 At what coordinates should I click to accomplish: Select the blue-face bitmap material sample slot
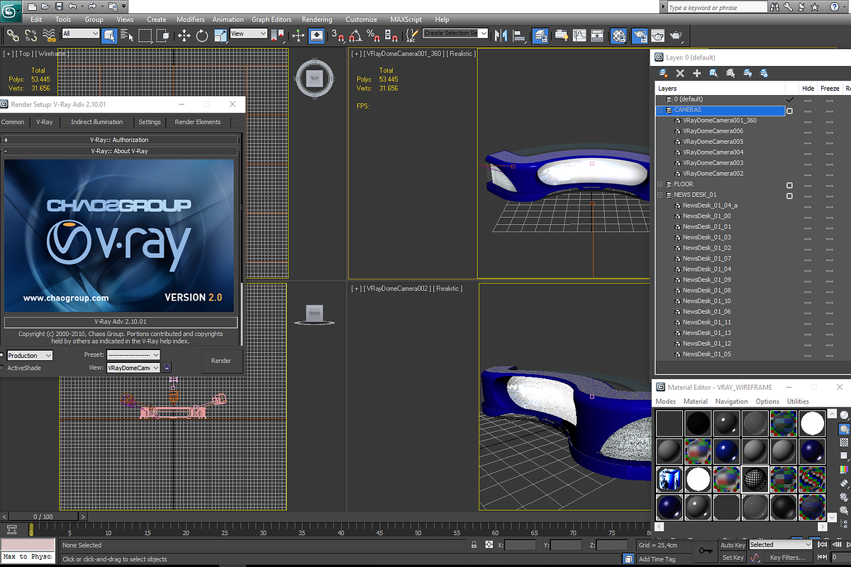point(668,480)
